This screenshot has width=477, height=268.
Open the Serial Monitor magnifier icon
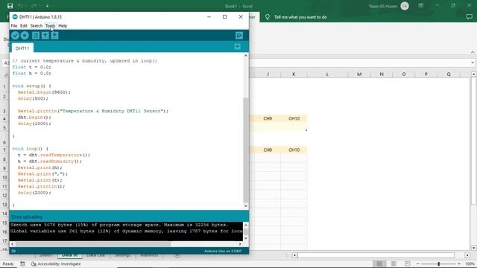[x=239, y=36]
